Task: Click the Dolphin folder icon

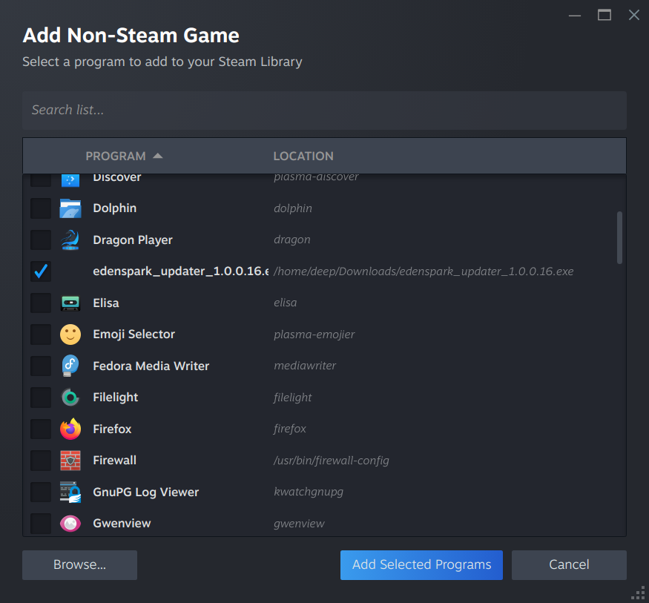Action: 70,208
